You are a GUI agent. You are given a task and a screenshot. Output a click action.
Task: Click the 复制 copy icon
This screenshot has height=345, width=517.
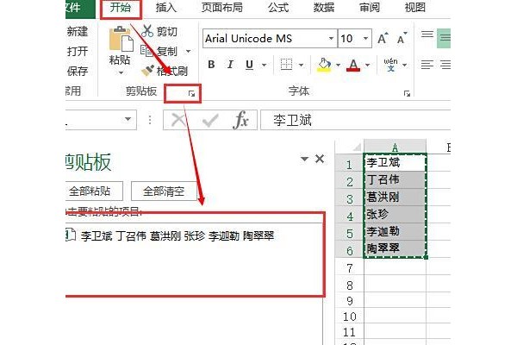tap(147, 51)
